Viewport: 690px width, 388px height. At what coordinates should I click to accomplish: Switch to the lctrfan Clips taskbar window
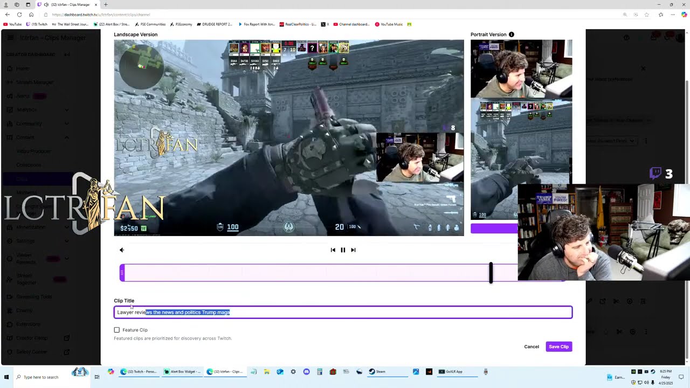pos(225,372)
